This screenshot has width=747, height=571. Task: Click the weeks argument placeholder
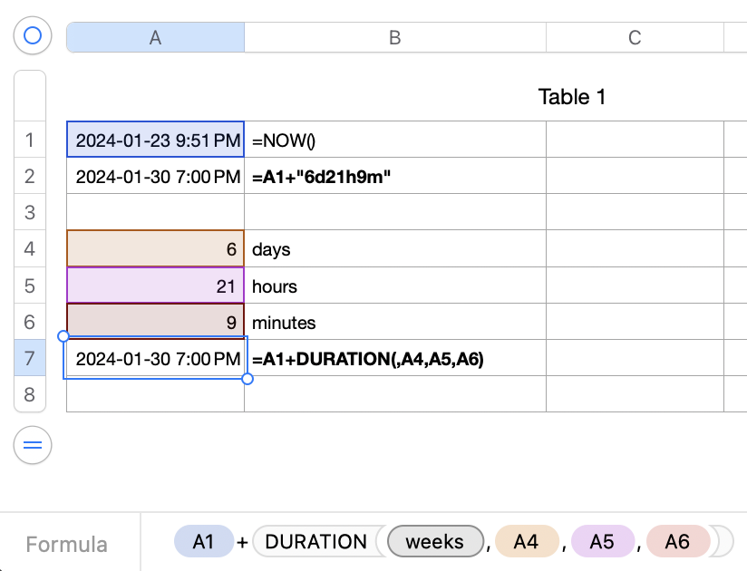[x=435, y=542]
